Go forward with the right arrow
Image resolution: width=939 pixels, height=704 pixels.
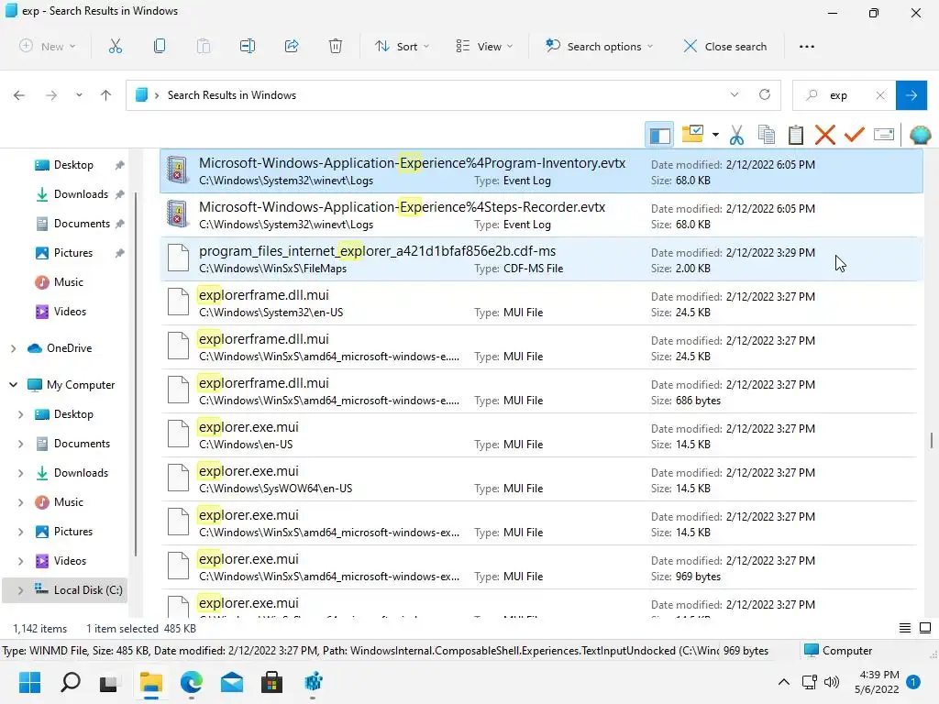point(51,95)
